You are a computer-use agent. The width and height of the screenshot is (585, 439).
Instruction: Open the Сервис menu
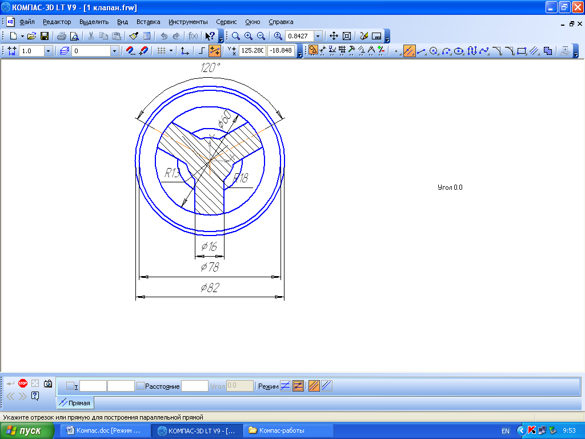point(227,22)
